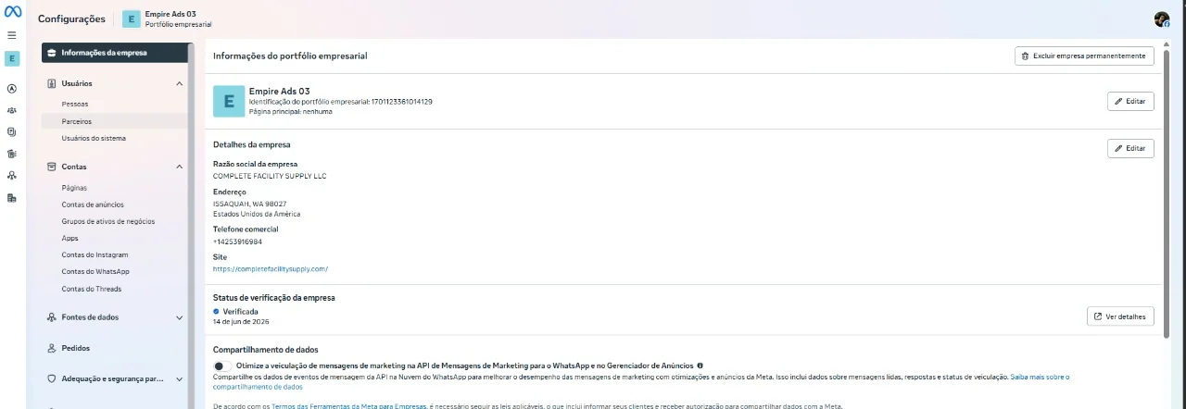Click the large E portfolio avatar tile
1186x409 pixels.
point(229,101)
